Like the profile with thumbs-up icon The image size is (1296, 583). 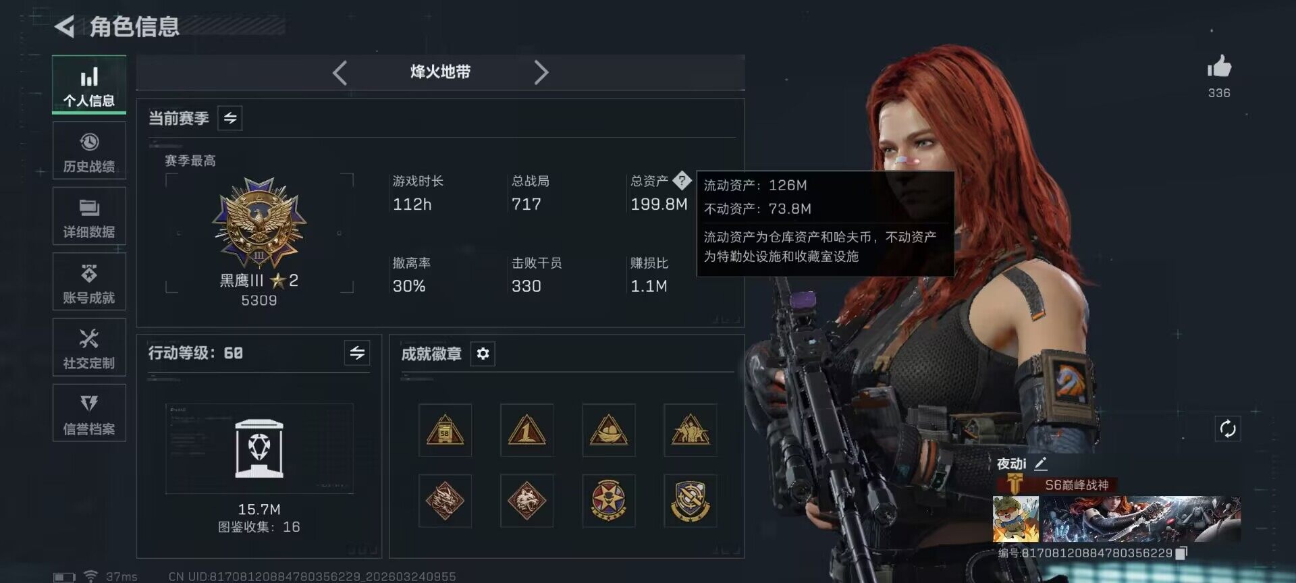[1219, 67]
